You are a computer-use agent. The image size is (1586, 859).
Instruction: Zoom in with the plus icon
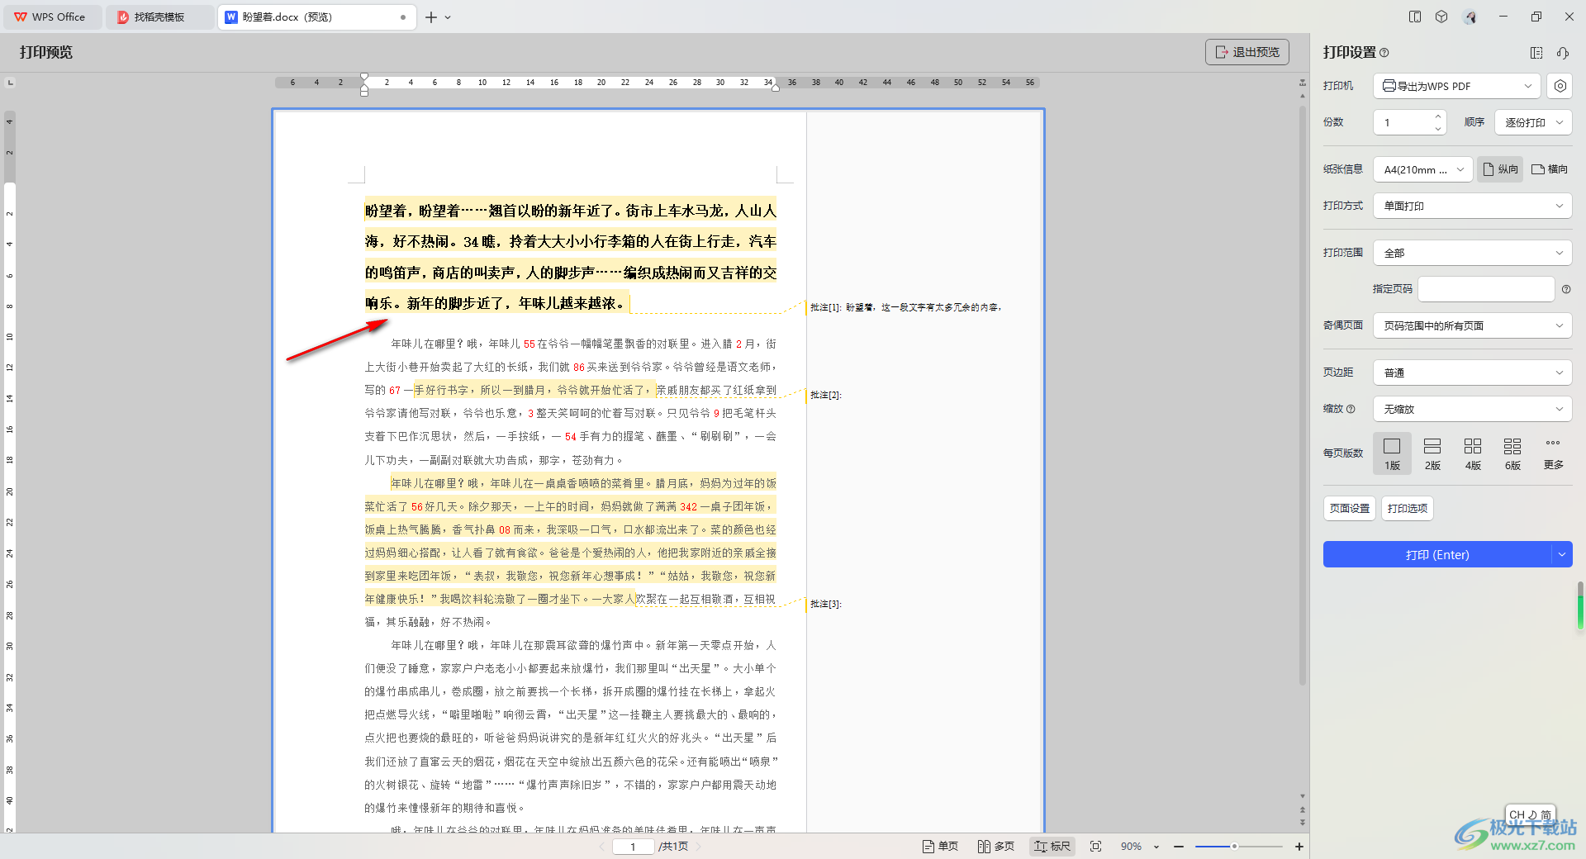point(1299,846)
